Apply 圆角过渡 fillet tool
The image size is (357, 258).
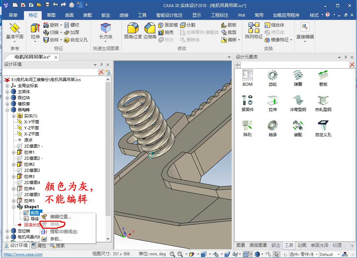point(133,31)
